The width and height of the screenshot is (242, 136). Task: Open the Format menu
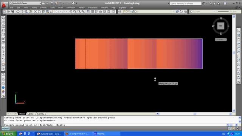pyautogui.click(x=43, y=8)
